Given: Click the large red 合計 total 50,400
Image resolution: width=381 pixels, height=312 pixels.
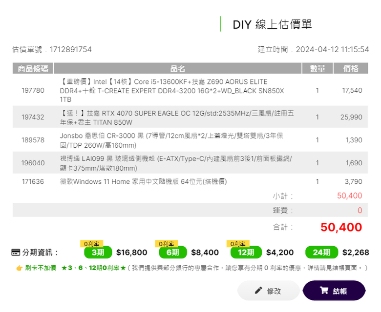Looking at the screenshot, I should click(x=341, y=227).
